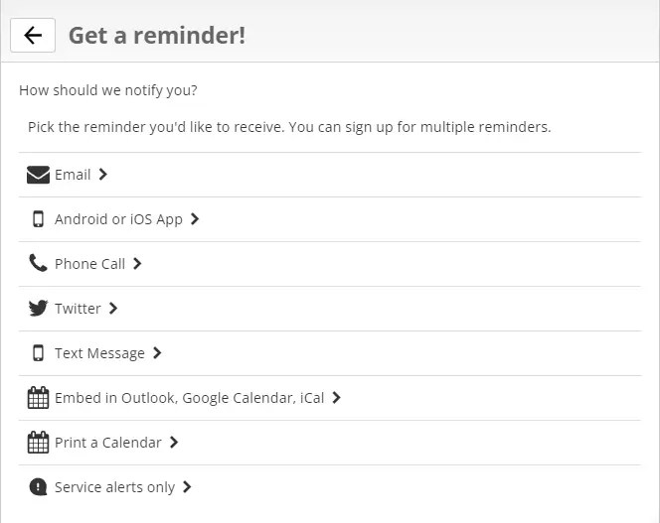Viewport: 660px width, 523px height.
Task: Click the calendar icon beside Embed in Outlook
Action: coord(38,398)
